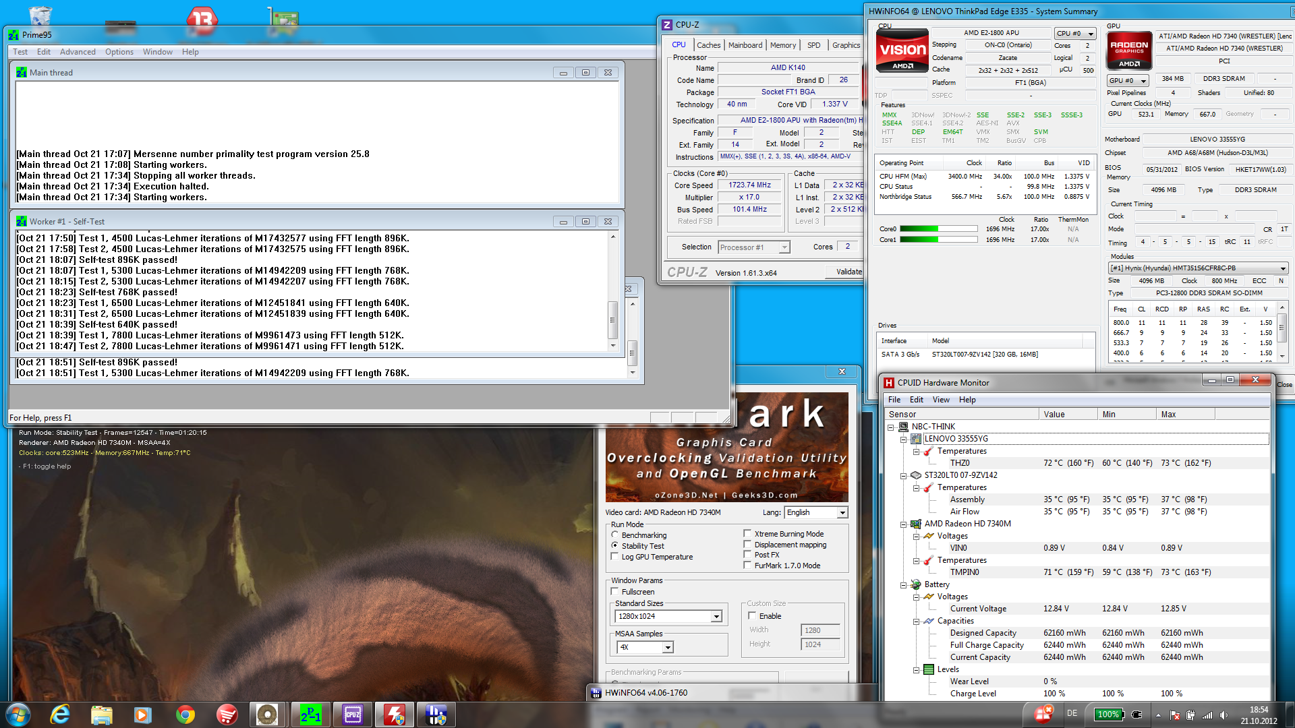Open the Options menu in Prime95

119,52
